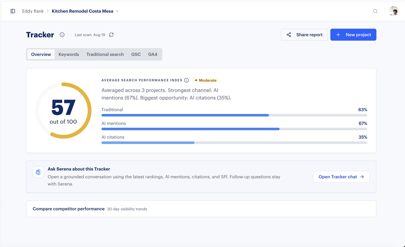This screenshot has height=247, width=405.
Task: Open the user profile avatar
Action: pyautogui.click(x=394, y=11)
